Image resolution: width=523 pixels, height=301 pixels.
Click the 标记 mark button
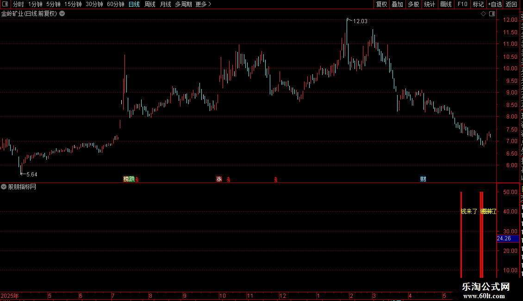pos(478,4)
